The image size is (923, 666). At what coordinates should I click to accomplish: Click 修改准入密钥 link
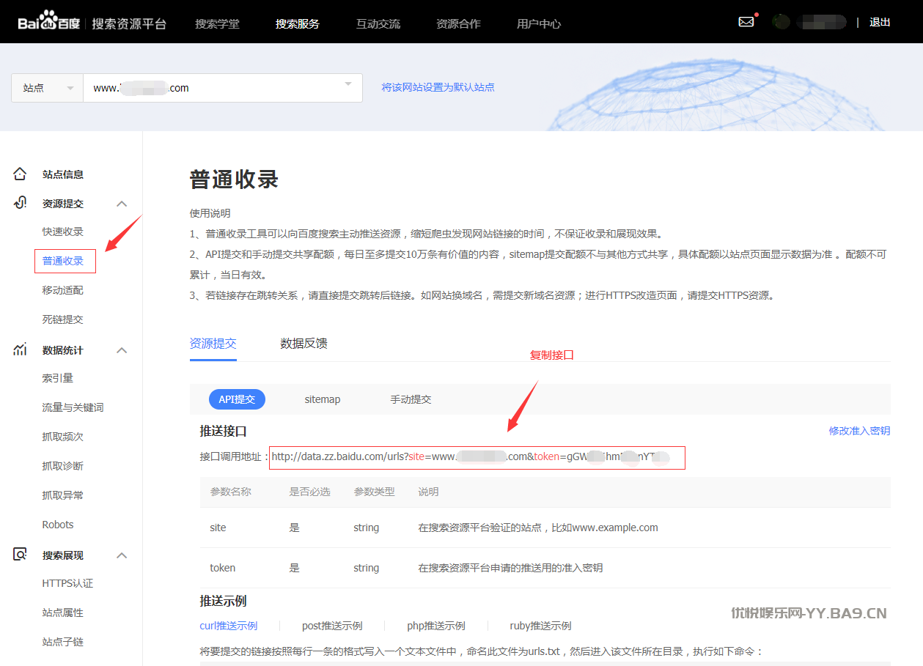point(859,431)
